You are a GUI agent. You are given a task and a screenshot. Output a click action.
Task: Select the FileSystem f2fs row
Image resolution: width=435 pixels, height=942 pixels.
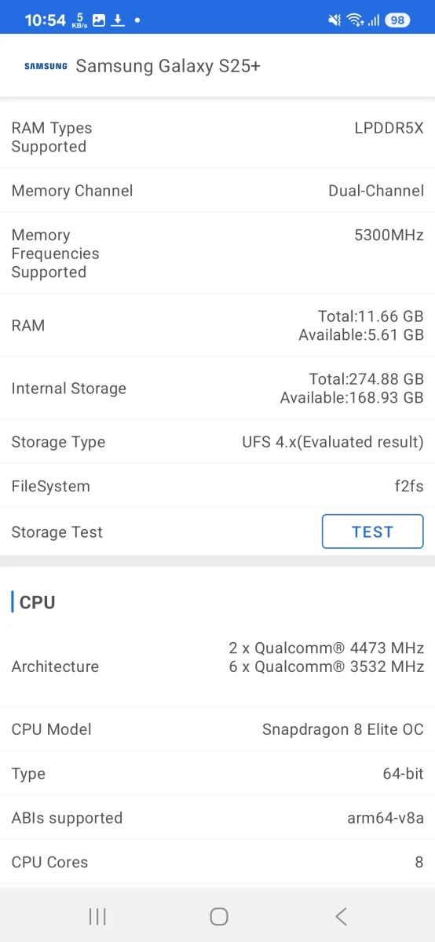217,486
